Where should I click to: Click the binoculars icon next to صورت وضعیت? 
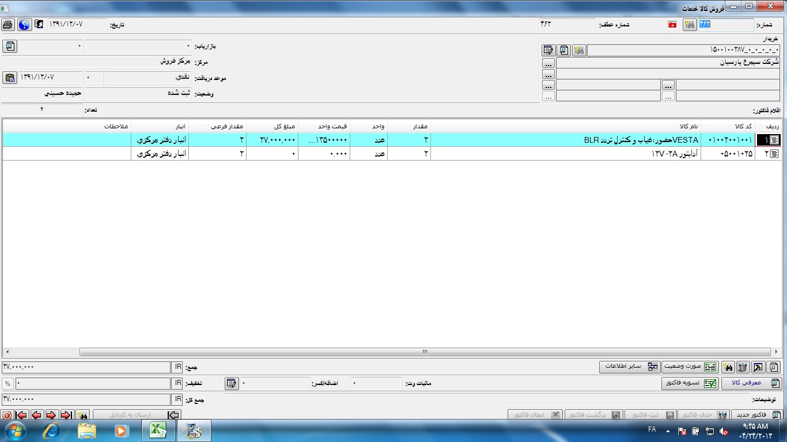728,367
